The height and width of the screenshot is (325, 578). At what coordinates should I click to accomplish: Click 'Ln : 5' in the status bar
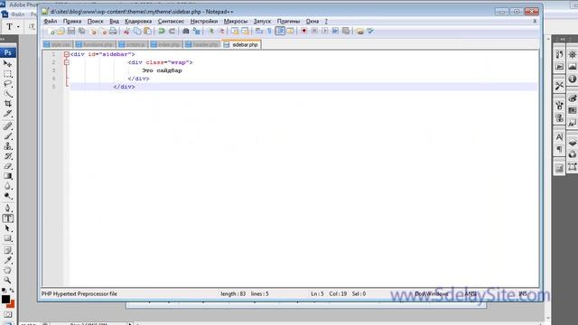pyautogui.click(x=317, y=294)
